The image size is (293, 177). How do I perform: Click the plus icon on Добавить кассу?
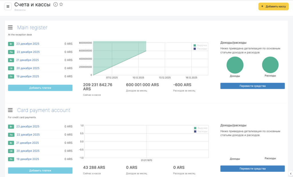point(262,6)
